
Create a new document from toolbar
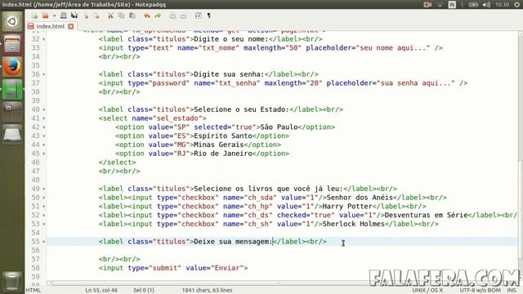point(34,16)
